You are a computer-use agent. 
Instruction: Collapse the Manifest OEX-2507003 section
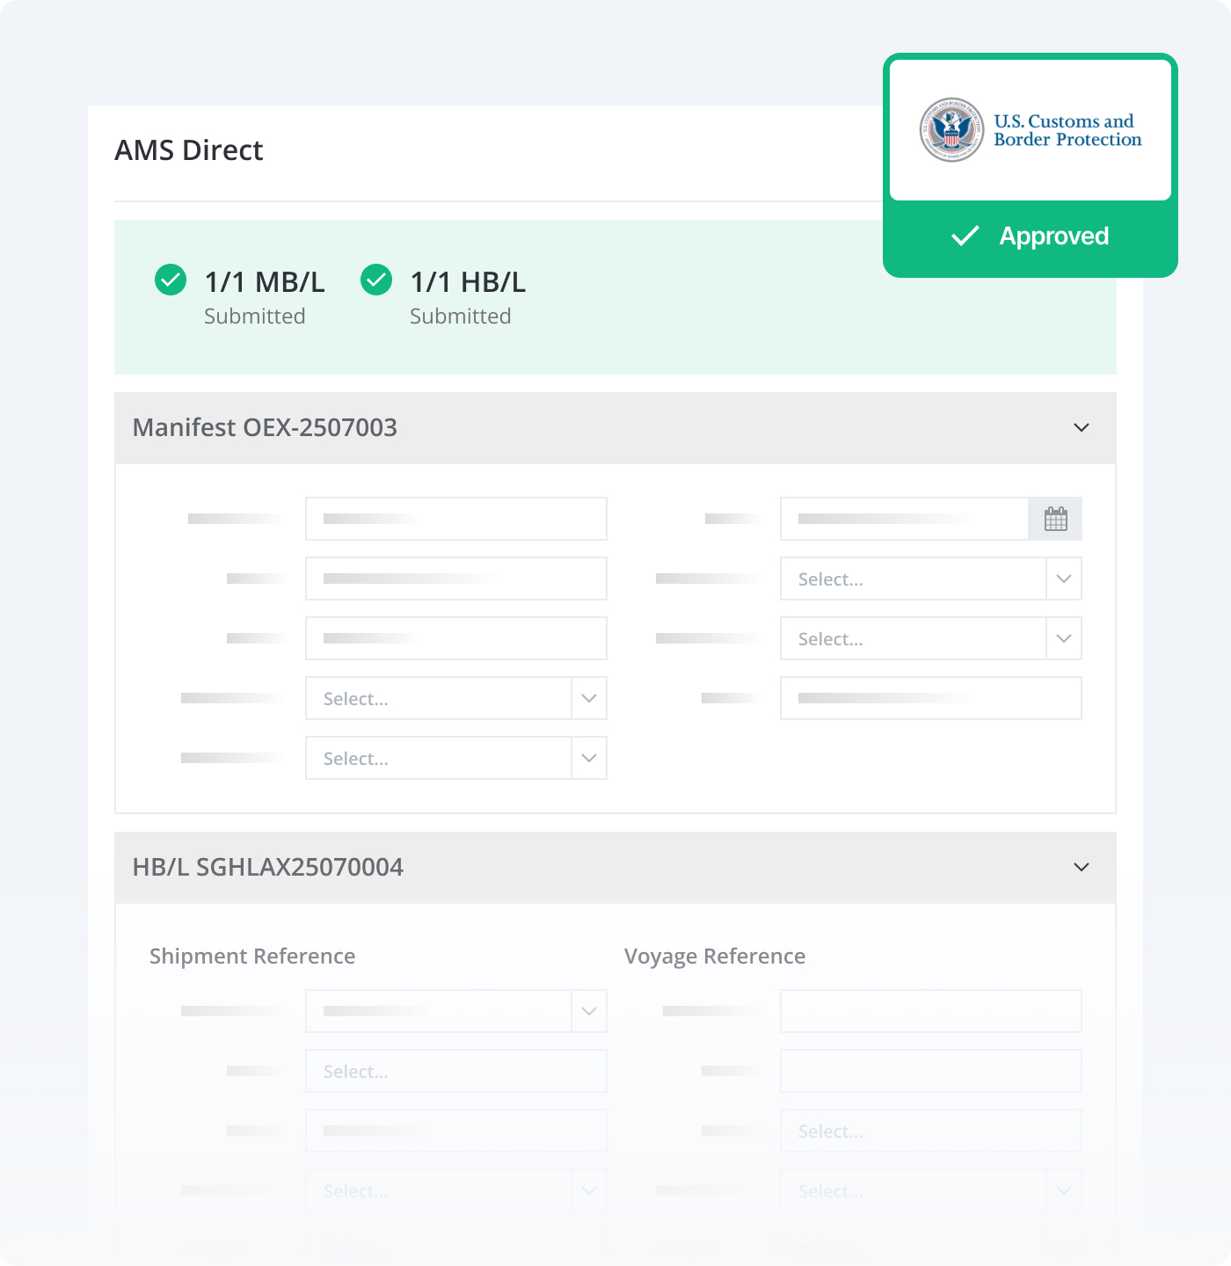click(x=1081, y=427)
